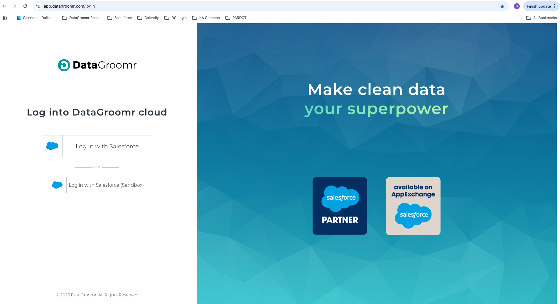
Task: Open the DG Login bookmark folder
Action: pos(176,18)
